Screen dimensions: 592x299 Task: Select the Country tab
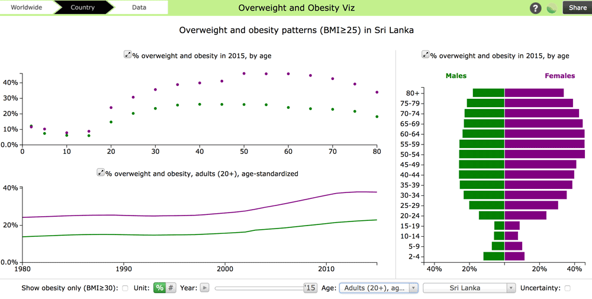[82, 8]
